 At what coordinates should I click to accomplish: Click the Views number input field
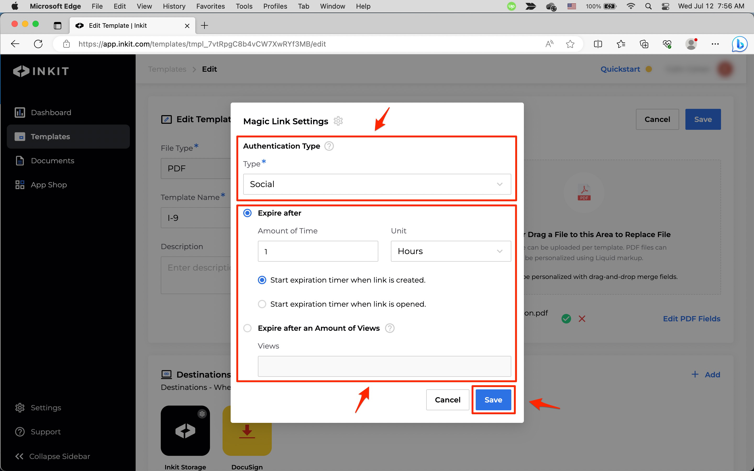[384, 366]
